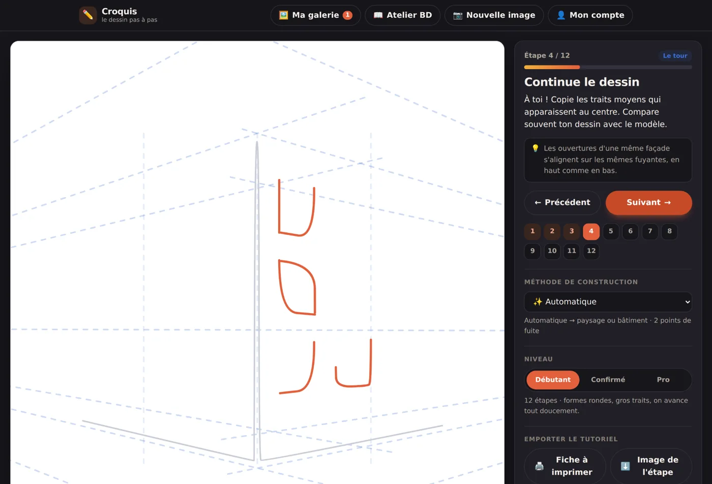
Task: Switch level to Pro
Action: [663, 380]
